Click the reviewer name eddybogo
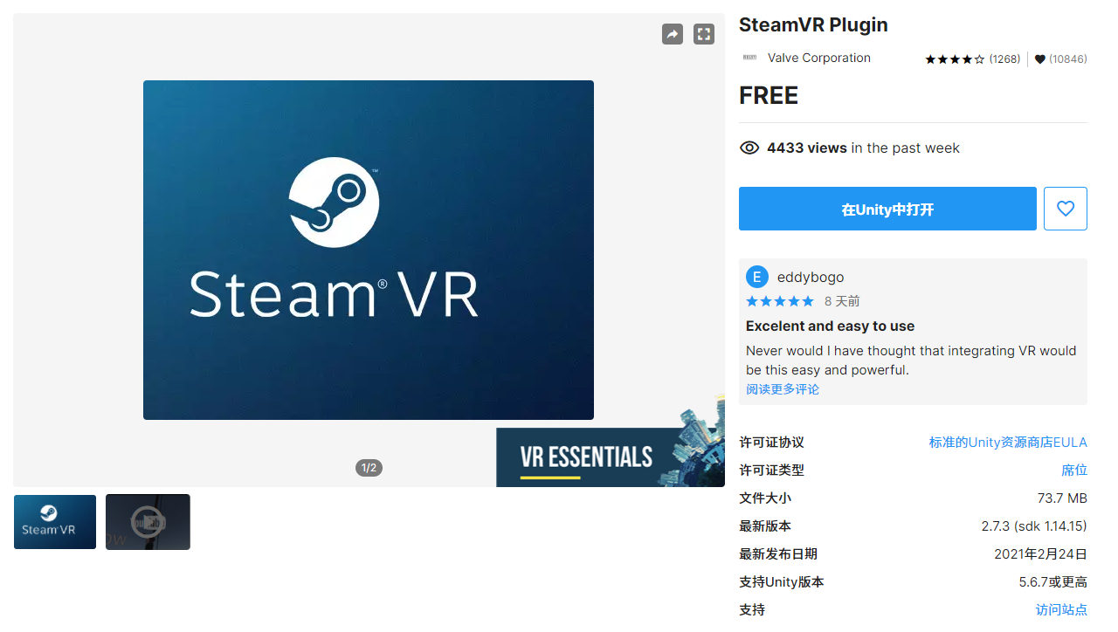1118x632 pixels. click(x=811, y=277)
